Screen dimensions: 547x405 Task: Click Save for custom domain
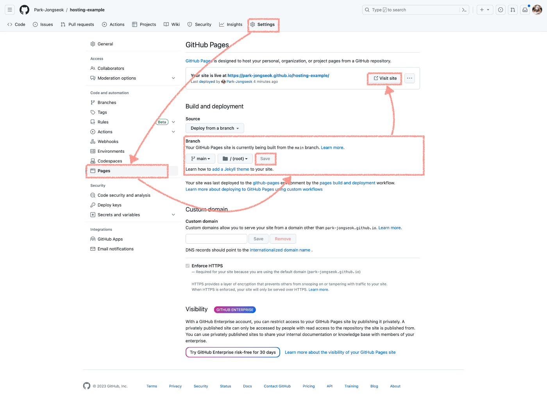pos(259,239)
